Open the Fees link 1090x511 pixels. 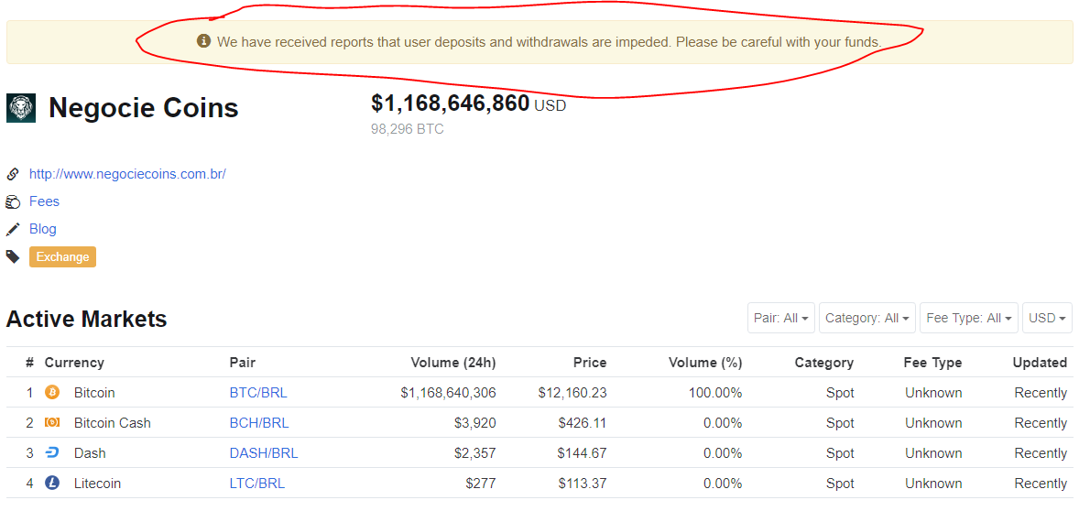point(44,201)
